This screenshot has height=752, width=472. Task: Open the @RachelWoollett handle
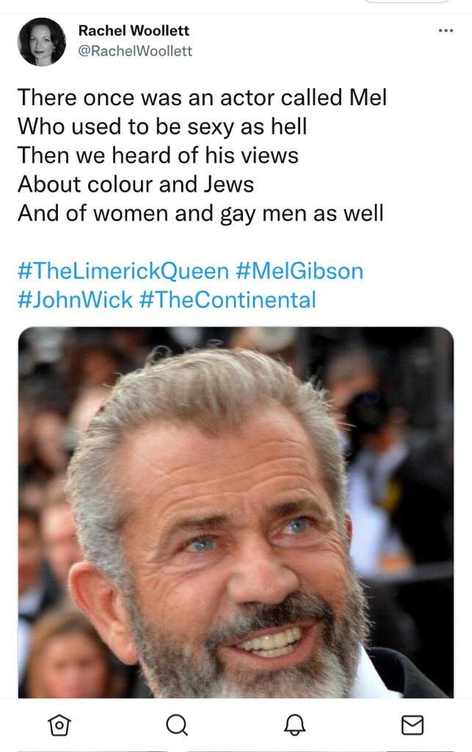pyautogui.click(x=135, y=51)
